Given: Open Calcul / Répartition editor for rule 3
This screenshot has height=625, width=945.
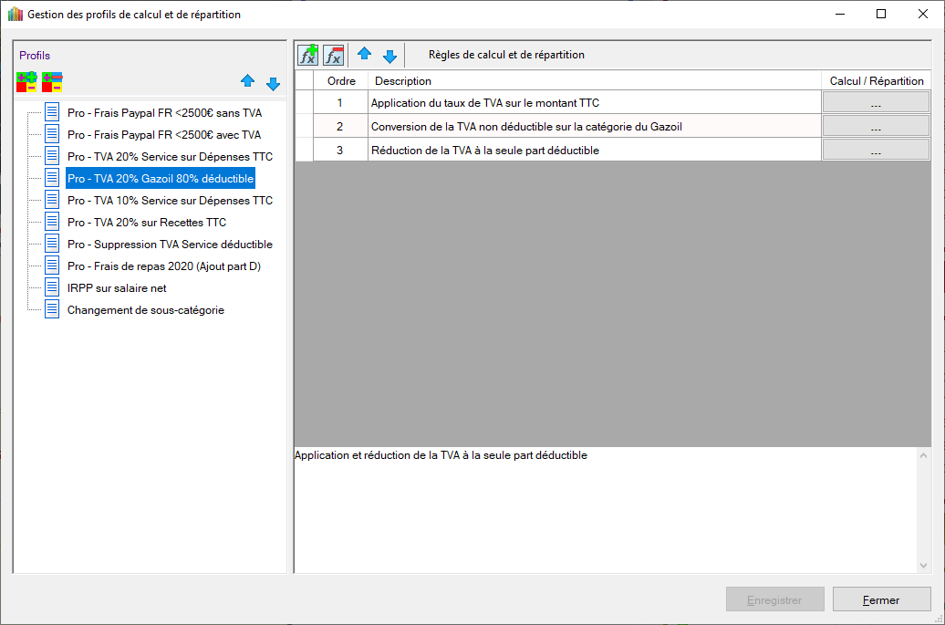Looking at the screenshot, I should [x=875, y=151].
